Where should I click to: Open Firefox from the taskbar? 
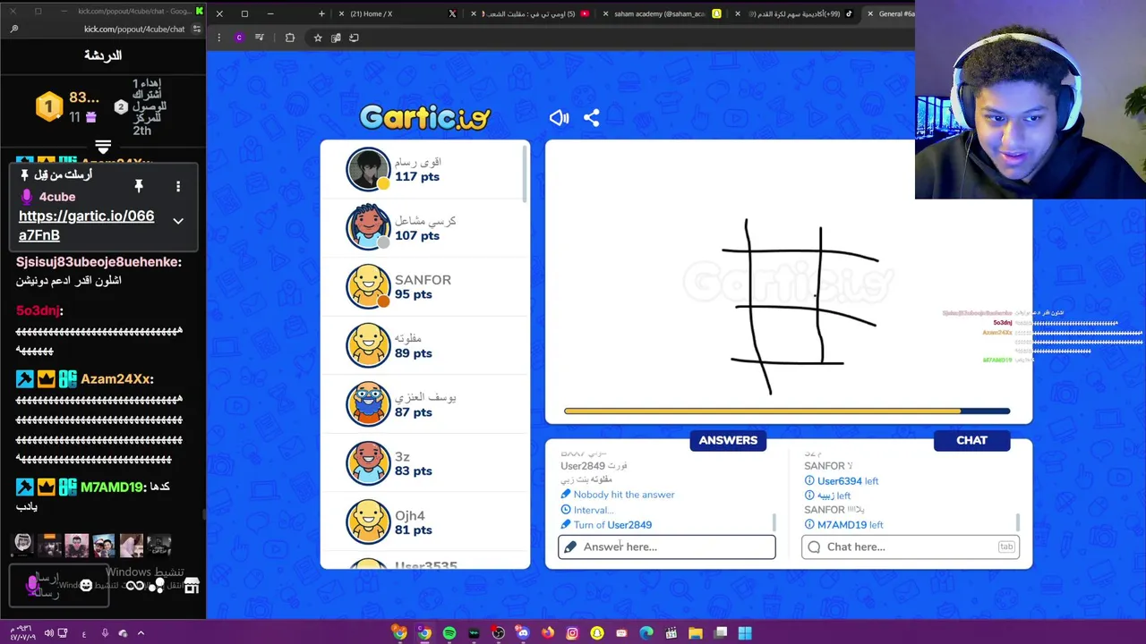(547, 633)
